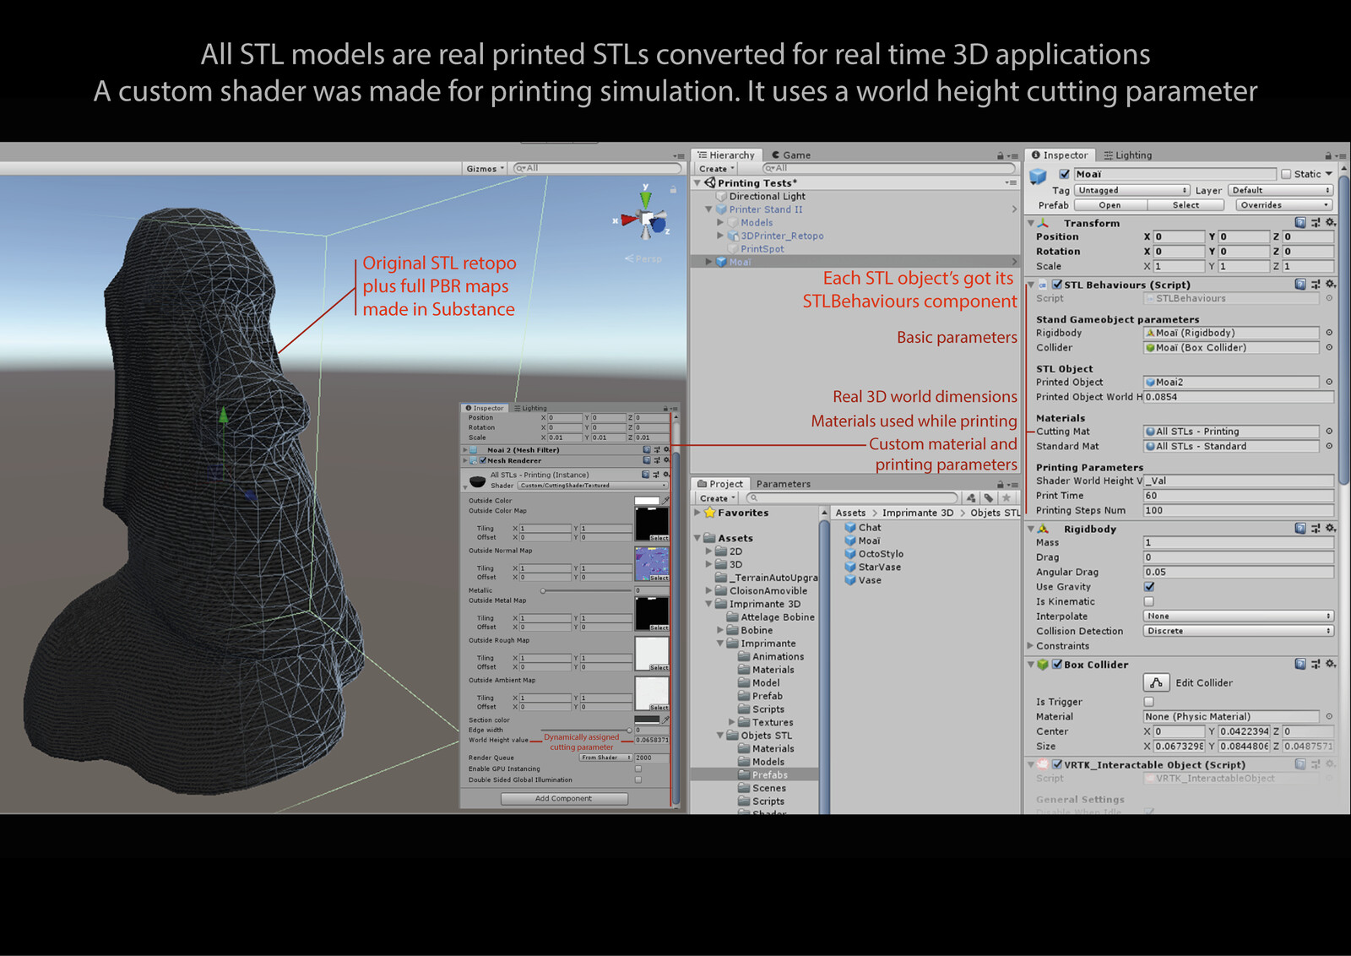
Task: Toggle the Enable GPU Instancing checkbox
Action: tap(639, 768)
